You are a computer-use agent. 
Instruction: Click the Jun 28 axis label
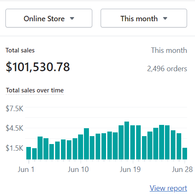coord(182,169)
